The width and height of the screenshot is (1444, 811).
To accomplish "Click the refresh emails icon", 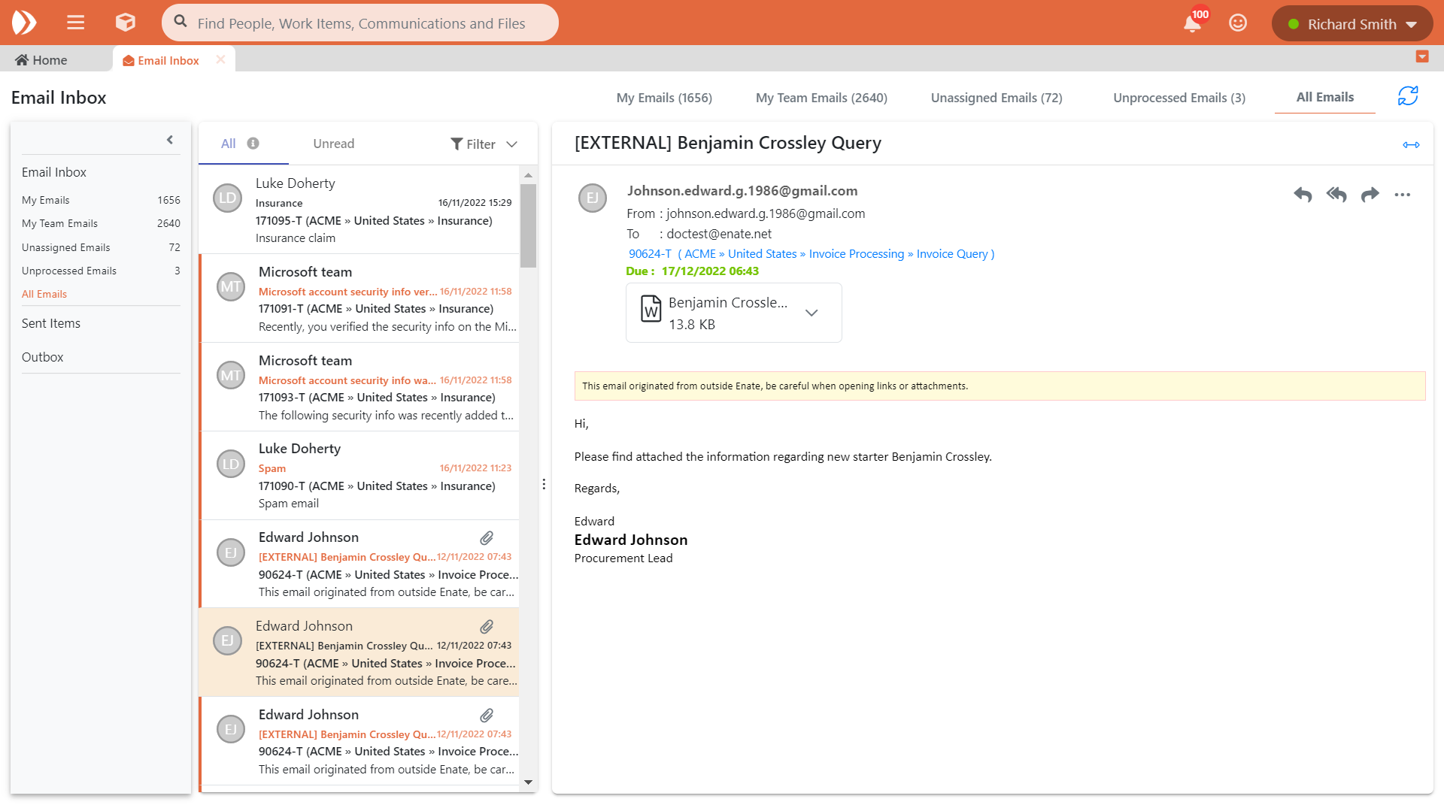I will click(1407, 96).
